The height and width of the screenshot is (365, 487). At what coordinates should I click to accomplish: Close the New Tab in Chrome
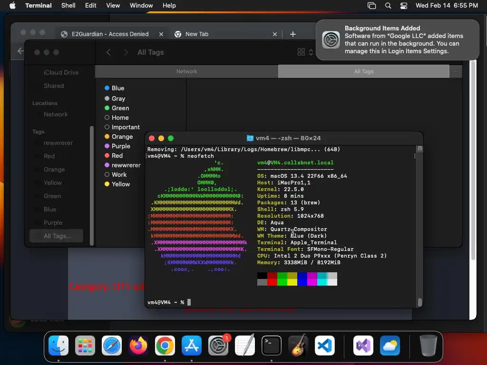(275, 34)
